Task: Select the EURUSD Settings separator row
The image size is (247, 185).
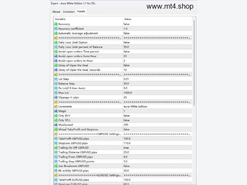Action: 123,175
